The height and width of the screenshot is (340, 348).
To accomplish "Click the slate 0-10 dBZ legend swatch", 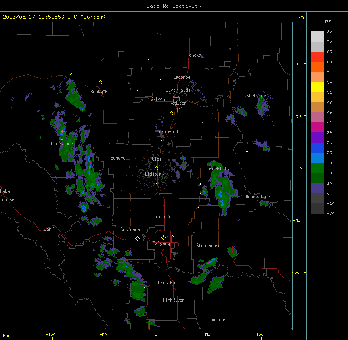I will tap(317, 188).
